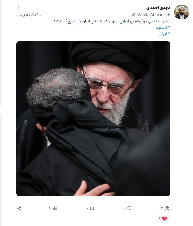The height and width of the screenshot is (226, 193).
Task: Open the @Mahdi_Ahmadi_IR username handle
Action: (151, 15)
